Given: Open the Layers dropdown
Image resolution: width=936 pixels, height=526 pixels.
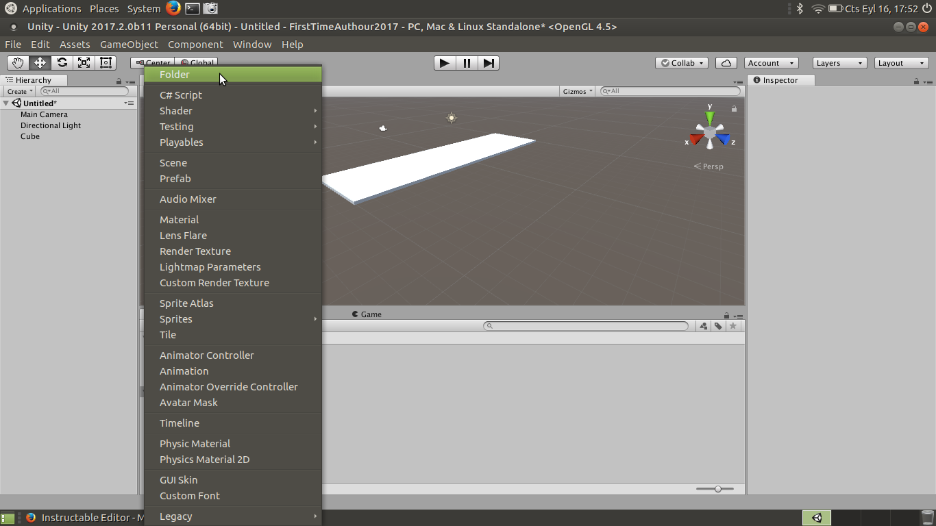Looking at the screenshot, I should tap(840, 63).
